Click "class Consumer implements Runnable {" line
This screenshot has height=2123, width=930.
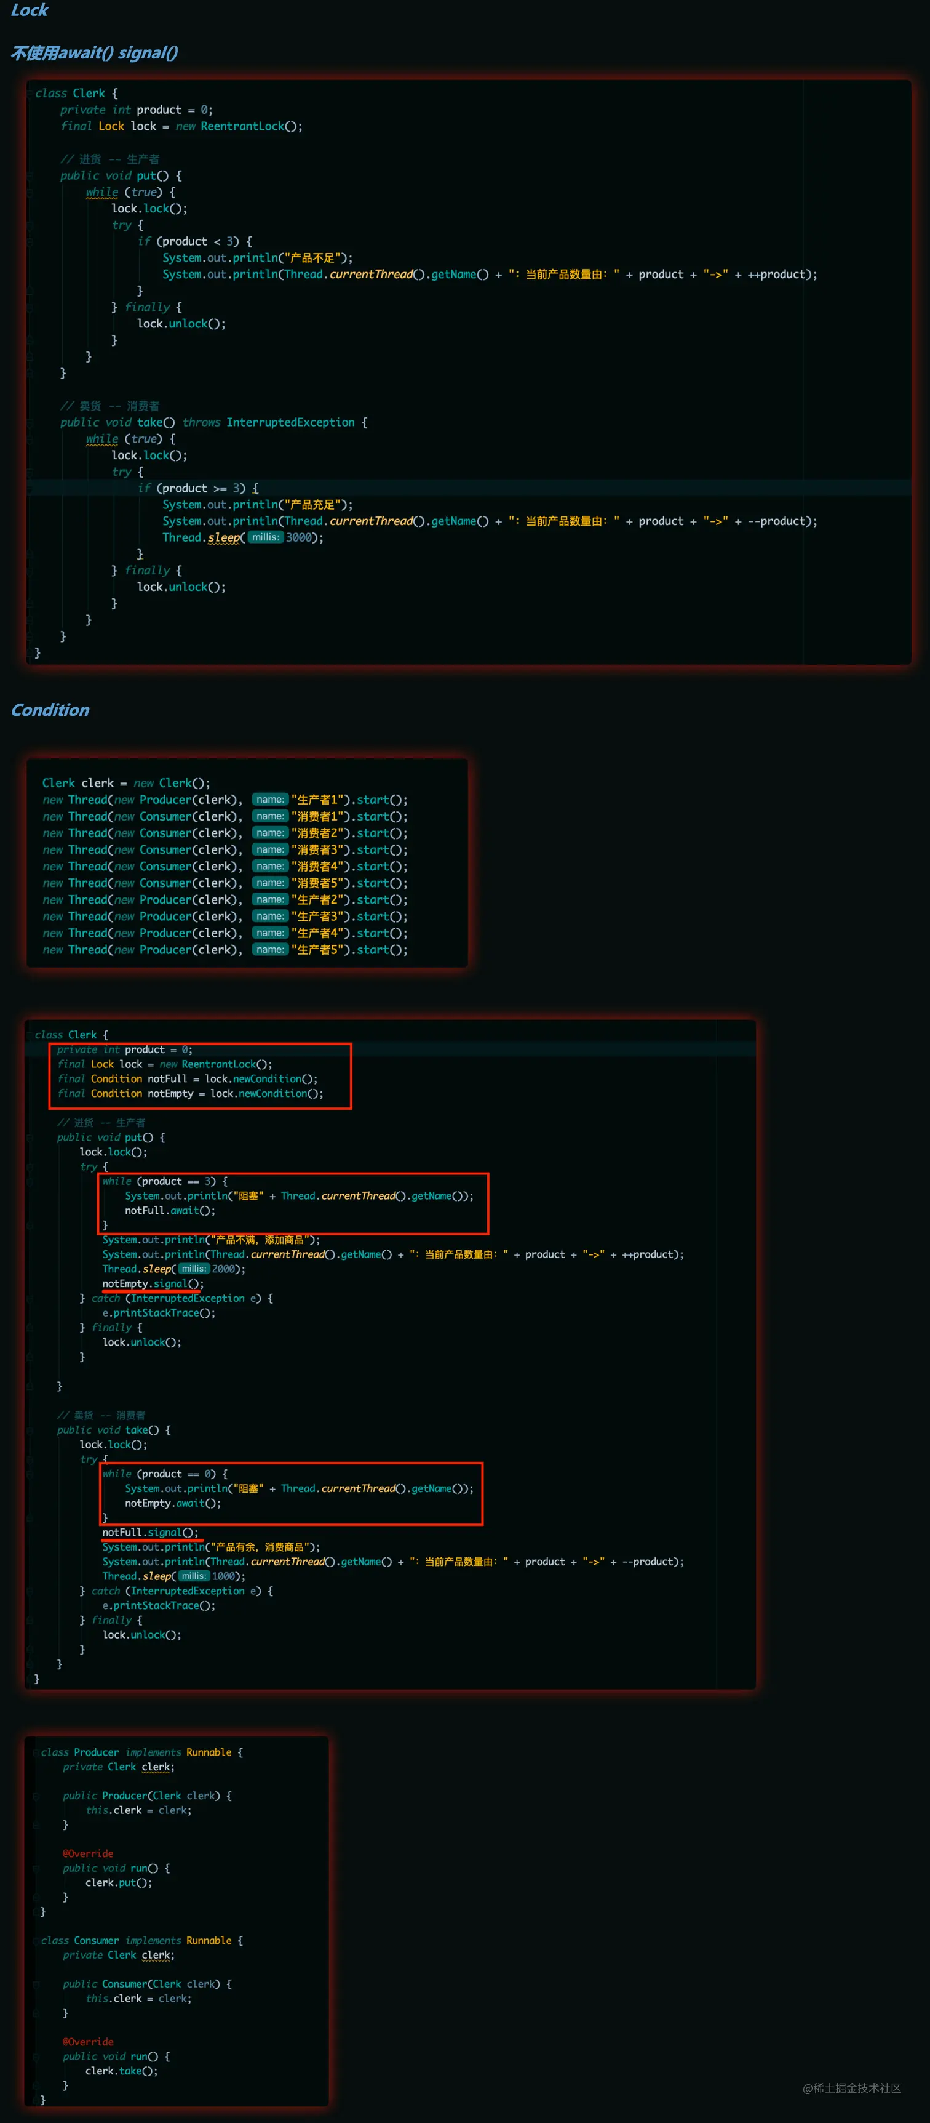(x=141, y=1941)
